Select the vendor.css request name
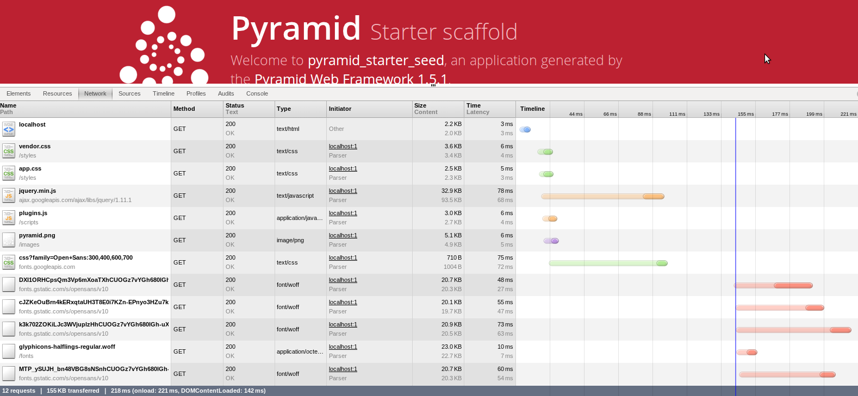This screenshot has height=396, width=858. (35, 146)
